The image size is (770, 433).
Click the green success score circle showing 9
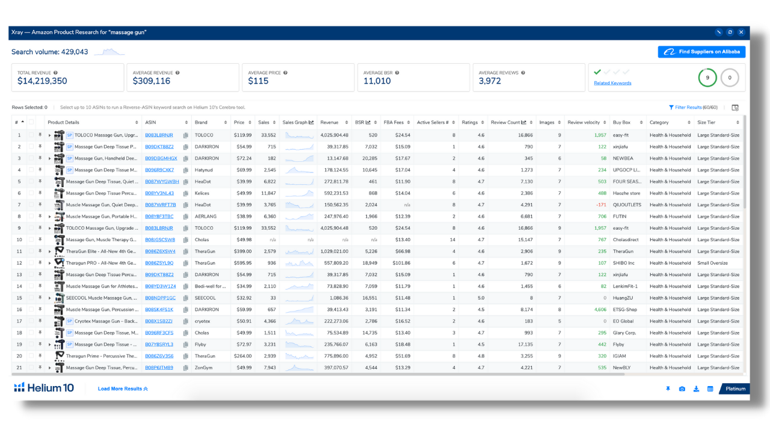707,78
